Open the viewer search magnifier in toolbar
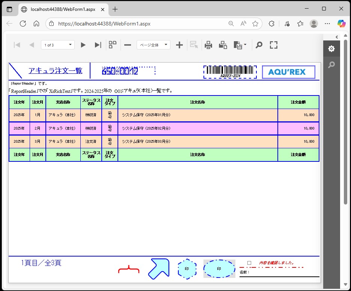The image size is (351, 291). pos(259,45)
